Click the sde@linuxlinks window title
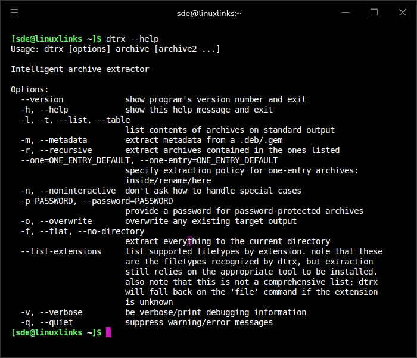 coord(209,13)
